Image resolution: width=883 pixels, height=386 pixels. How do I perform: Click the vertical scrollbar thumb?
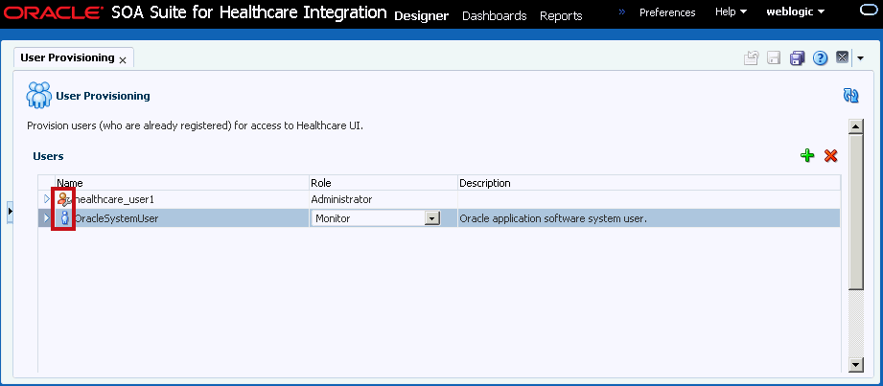(x=855, y=212)
